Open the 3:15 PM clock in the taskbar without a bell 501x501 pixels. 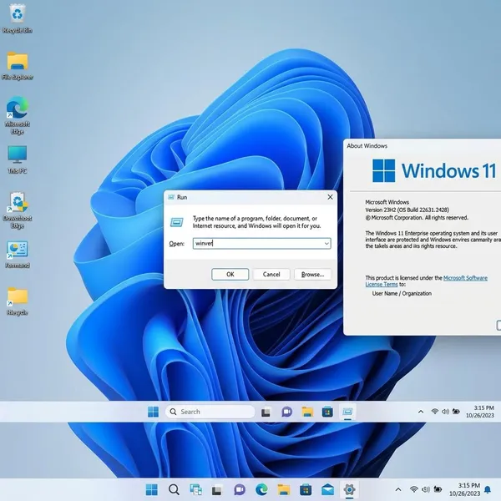(479, 412)
